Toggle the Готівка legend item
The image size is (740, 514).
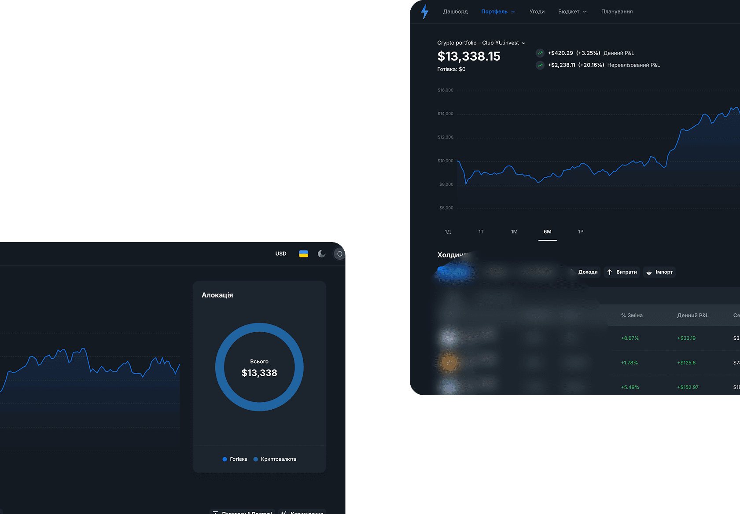point(235,459)
